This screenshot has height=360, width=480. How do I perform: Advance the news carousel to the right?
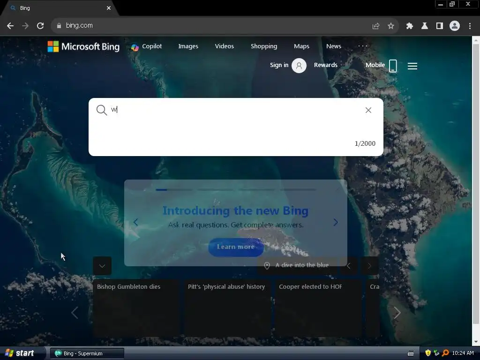[x=397, y=313]
